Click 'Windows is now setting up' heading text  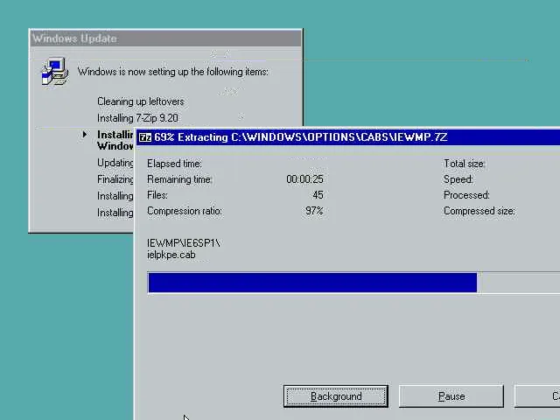(173, 72)
